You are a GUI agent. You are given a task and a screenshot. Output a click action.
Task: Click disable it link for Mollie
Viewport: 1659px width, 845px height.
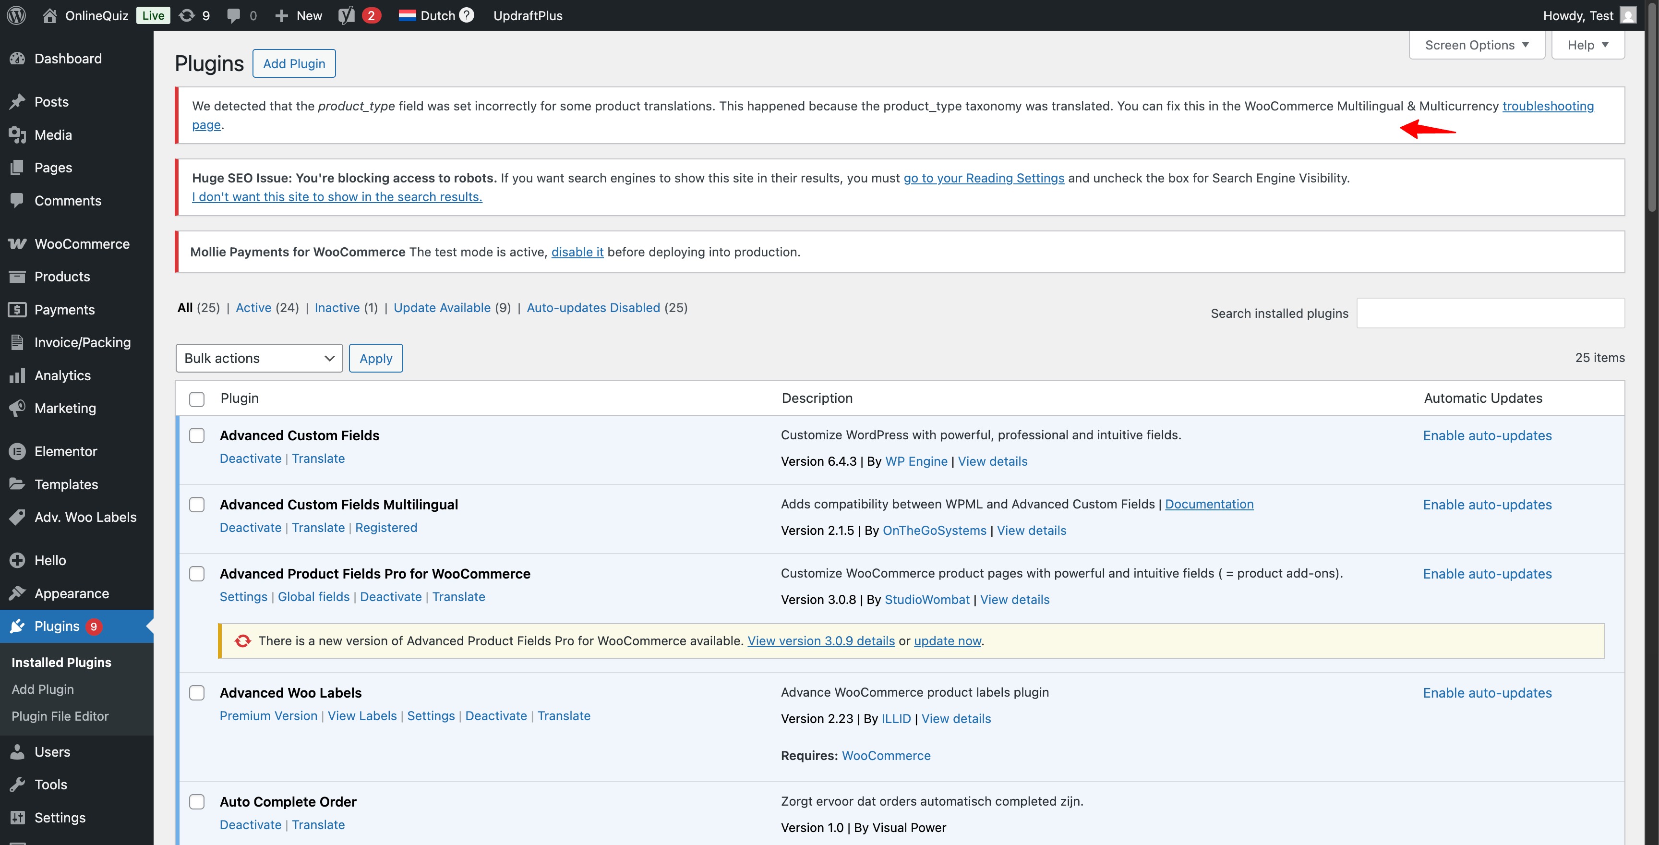577,252
